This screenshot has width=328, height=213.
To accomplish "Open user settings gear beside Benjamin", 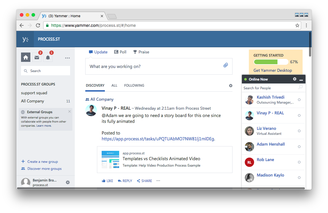I will click(68, 182).
